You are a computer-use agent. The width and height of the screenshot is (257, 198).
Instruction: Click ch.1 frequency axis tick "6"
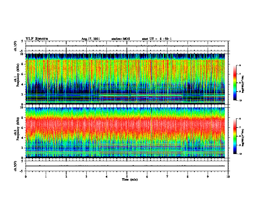[23, 74]
